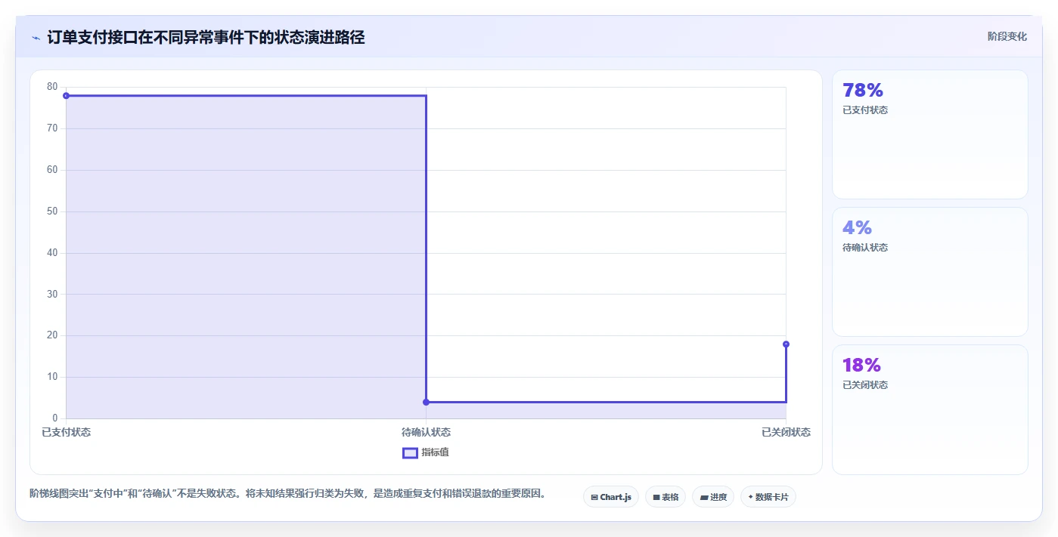This screenshot has height=537, width=1058.
Task: Click the 待确认状态 x-axis label
Action: pos(426,432)
